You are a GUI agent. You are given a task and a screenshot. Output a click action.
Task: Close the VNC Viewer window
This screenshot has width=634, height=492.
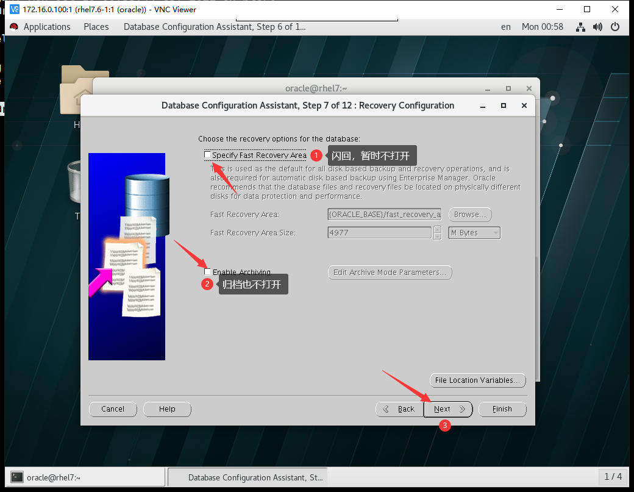(615, 9)
